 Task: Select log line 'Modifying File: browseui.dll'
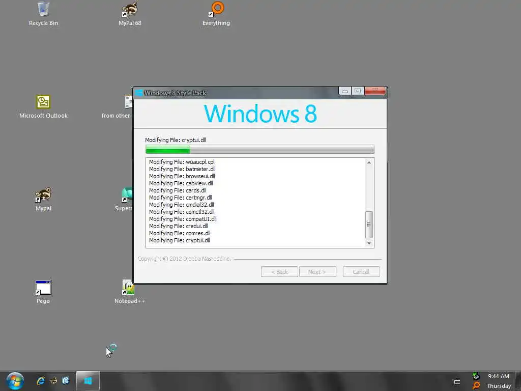coord(182,176)
